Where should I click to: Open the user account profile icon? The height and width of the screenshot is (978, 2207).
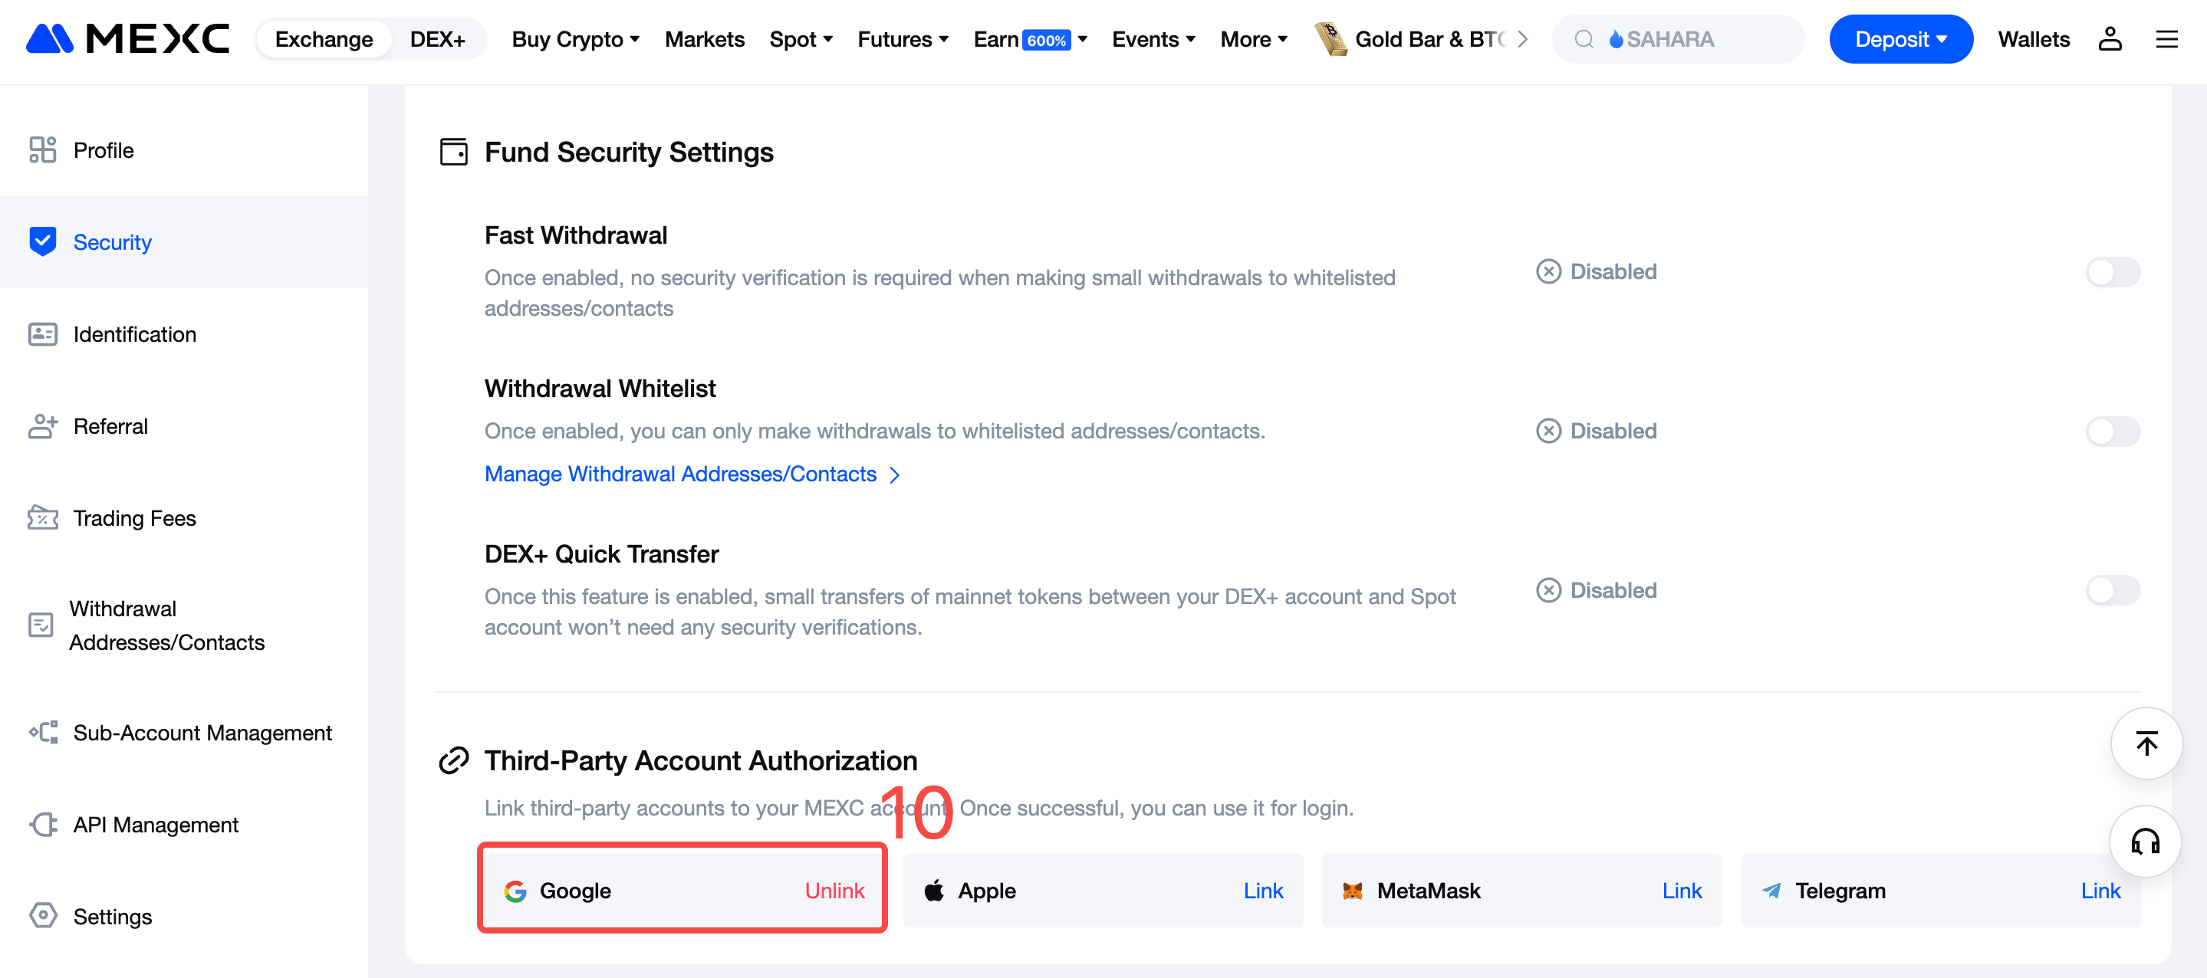pyautogui.click(x=2110, y=39)
